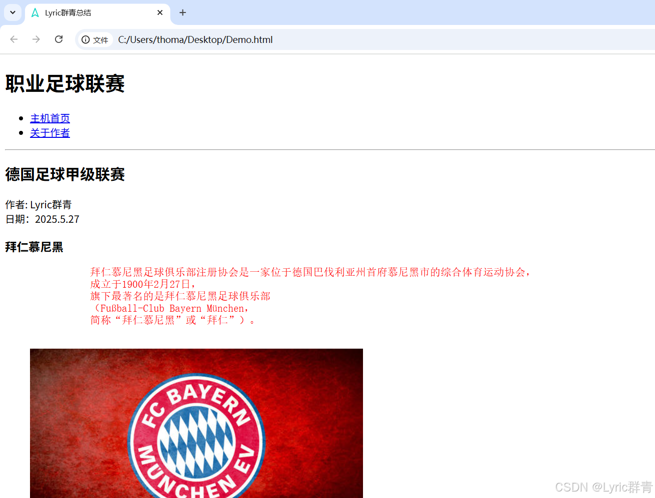
Task: Go forward to next page
Action: point(36,39)
